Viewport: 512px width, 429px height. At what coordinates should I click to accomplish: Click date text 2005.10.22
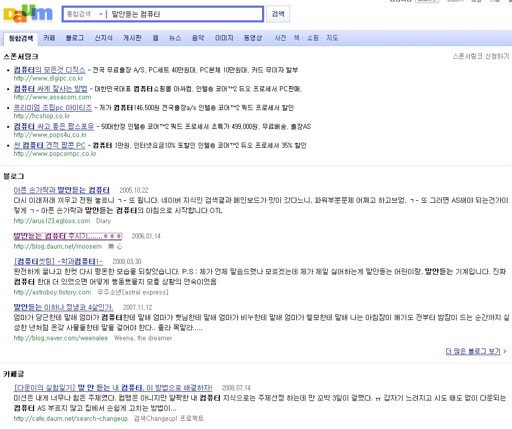[x=134, y=191]
